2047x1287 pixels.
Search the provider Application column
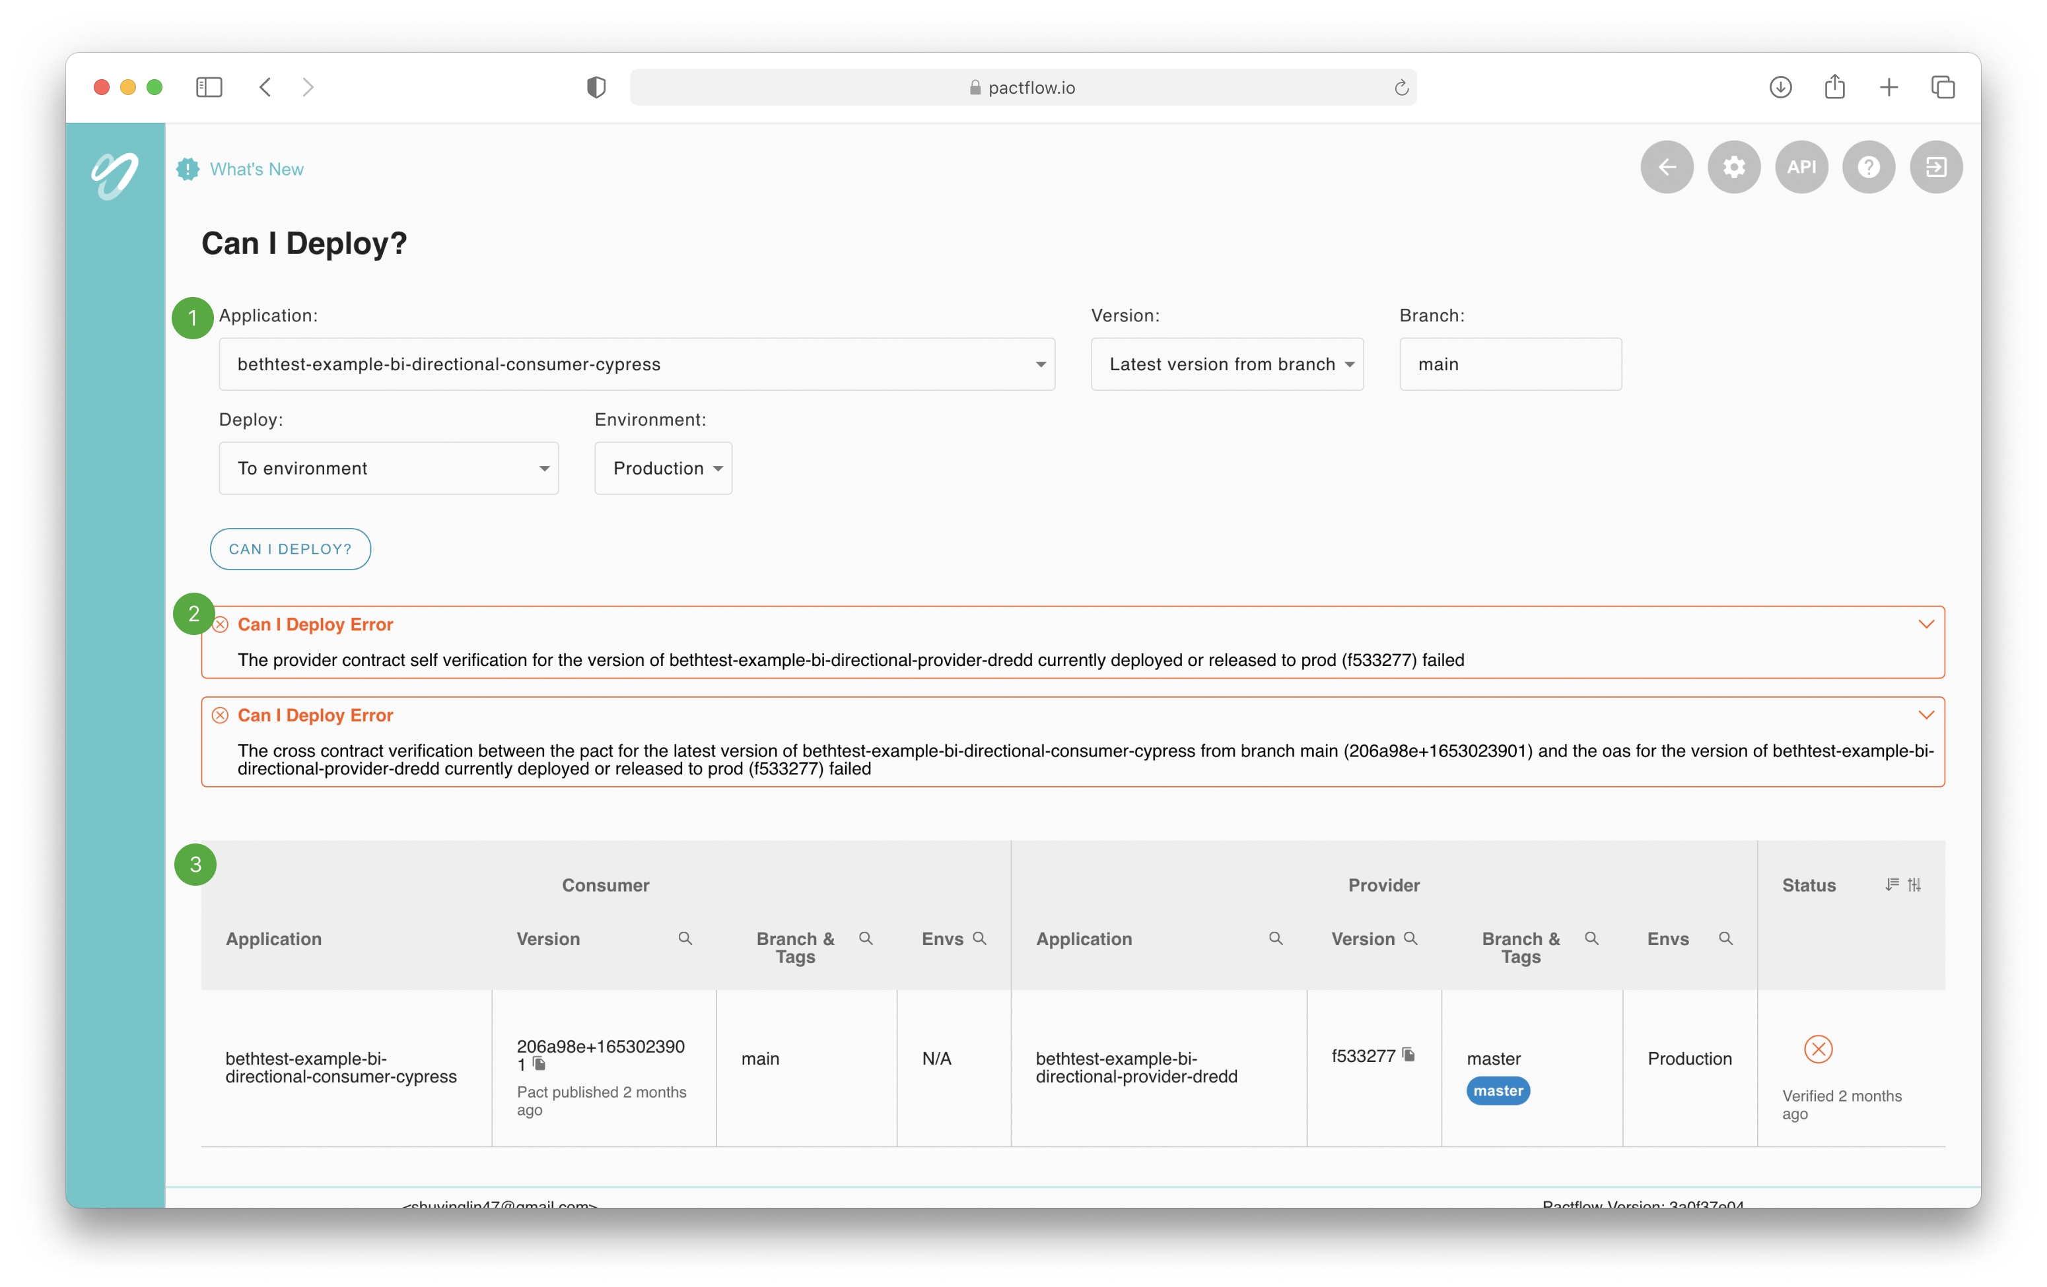pyautogui.click(x=1275, y=938)
